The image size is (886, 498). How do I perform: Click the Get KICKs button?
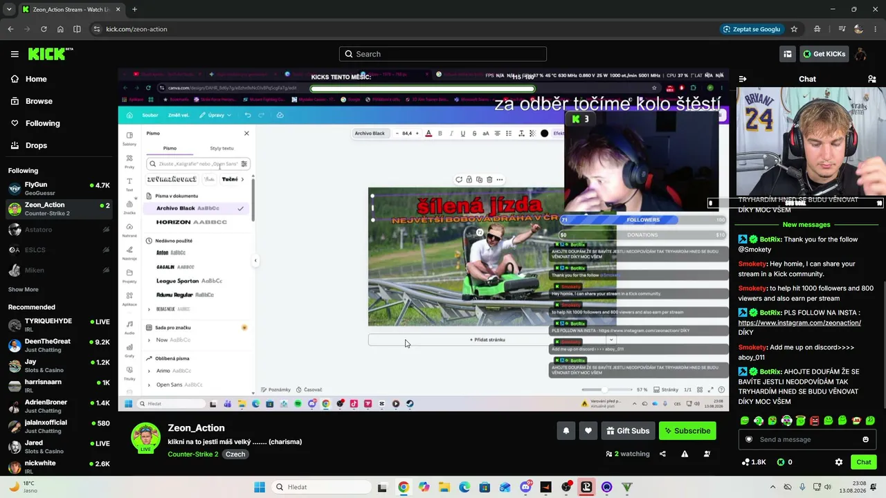(824, 54)
